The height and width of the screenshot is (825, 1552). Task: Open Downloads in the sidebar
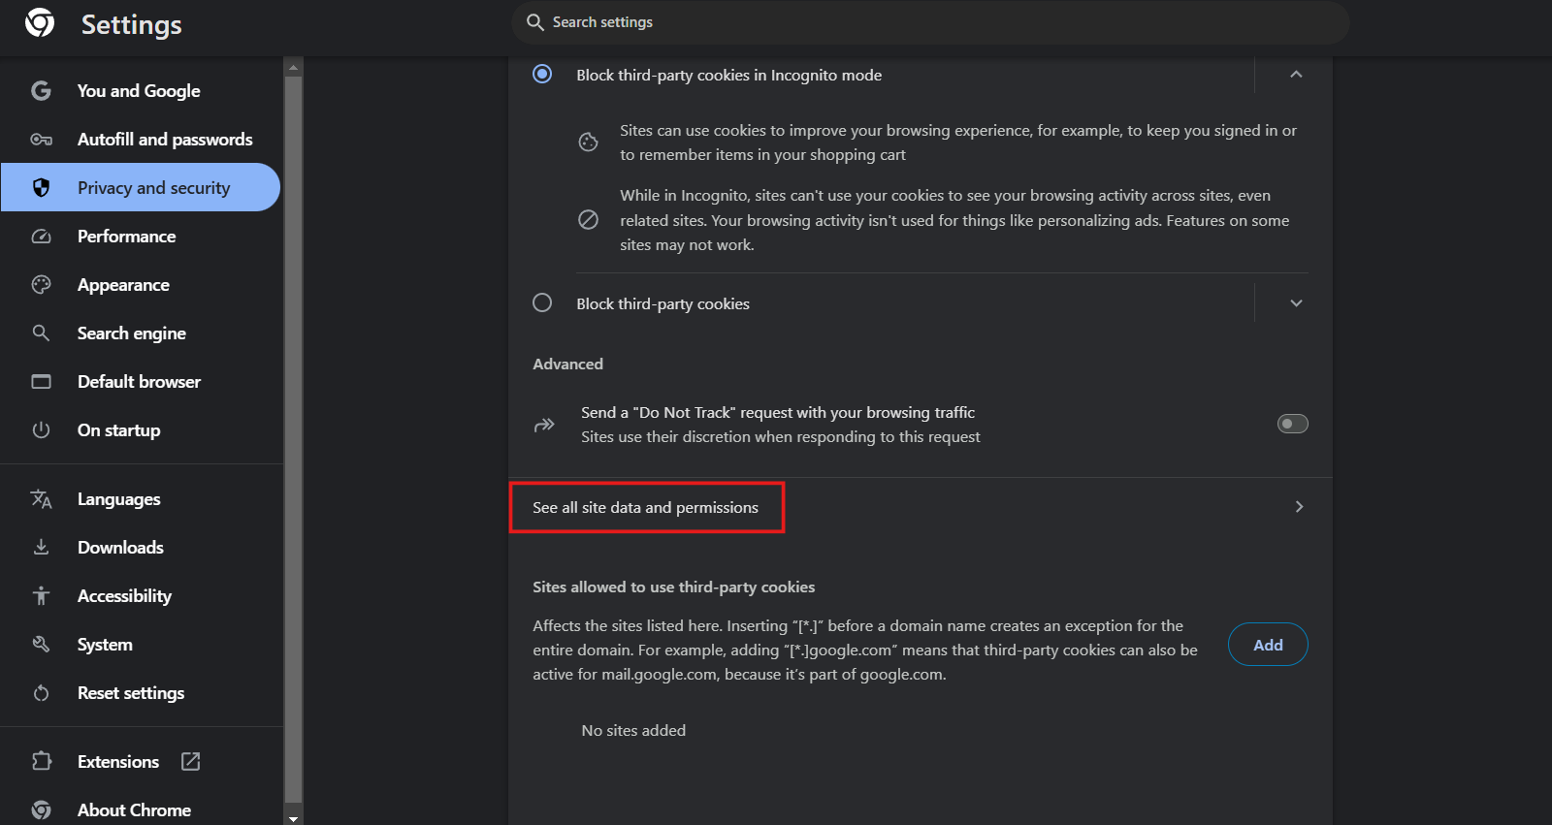[120, 548]
